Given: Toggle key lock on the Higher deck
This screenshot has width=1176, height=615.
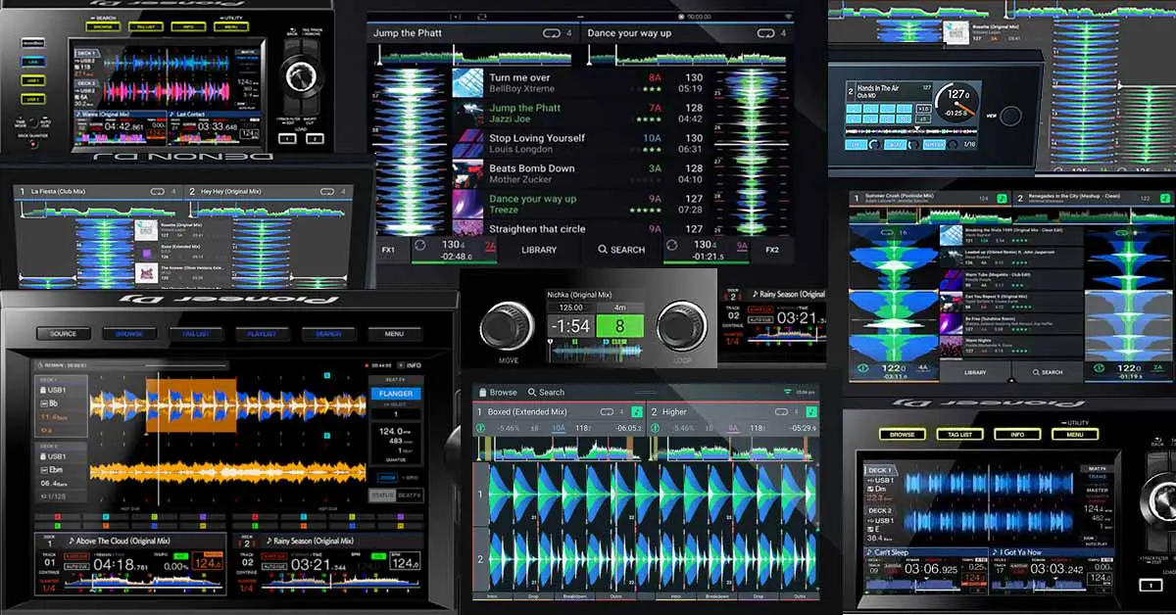Looking at the screenshot, I should tap(810, 411).
